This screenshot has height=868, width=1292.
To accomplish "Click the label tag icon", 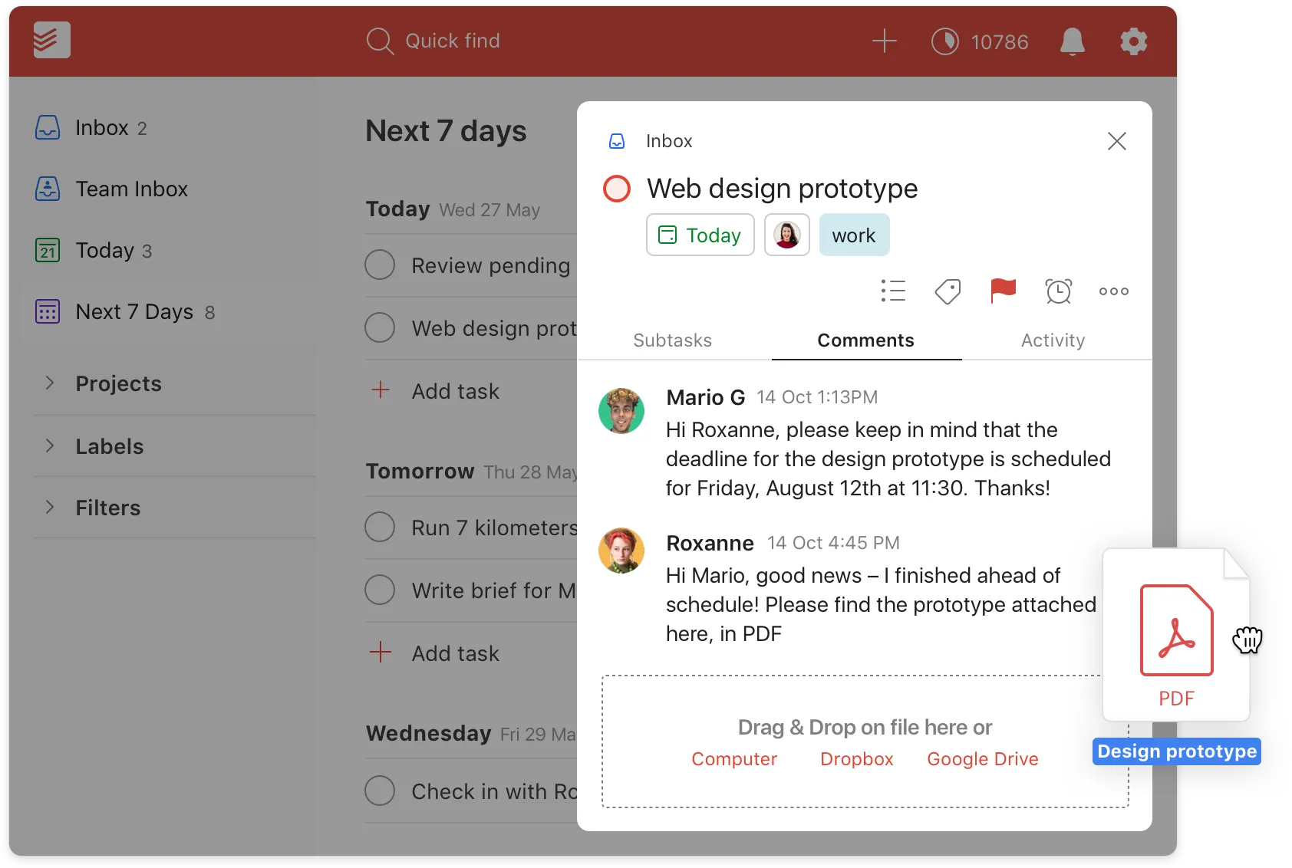I will pyautogui.click(x=948, y=291).
